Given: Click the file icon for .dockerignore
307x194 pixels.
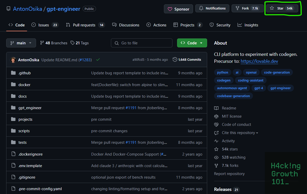Looking at the screenshot, I should click(13, 154).
